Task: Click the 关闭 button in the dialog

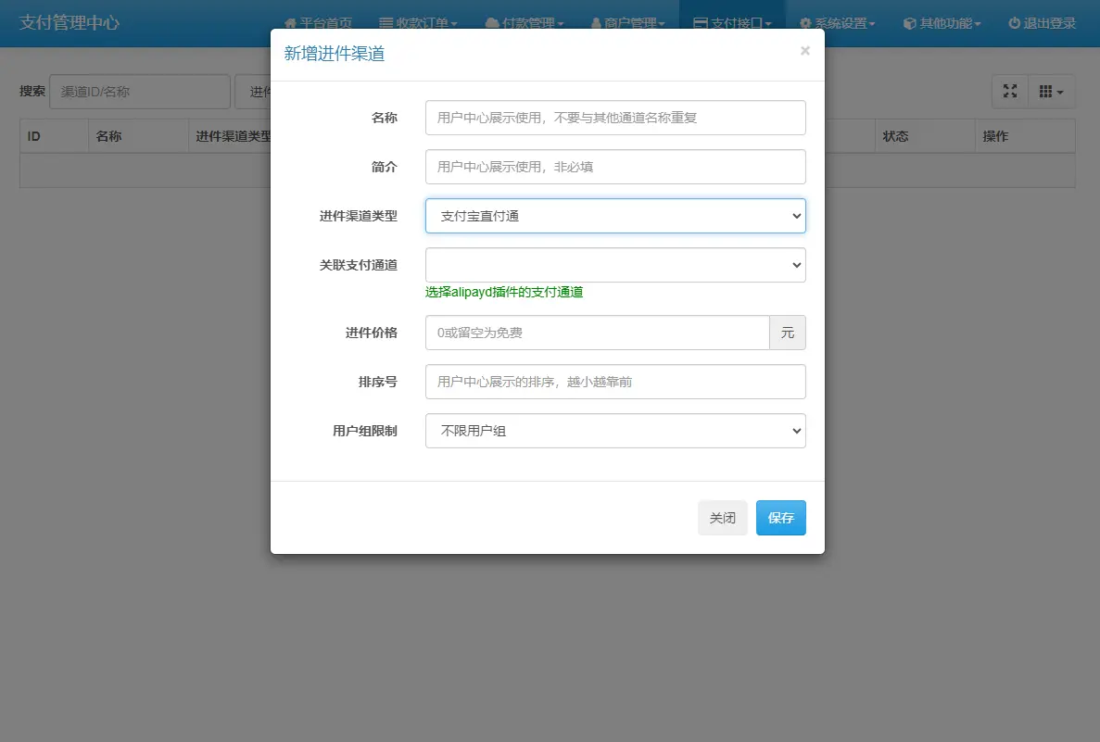Action: click(x=723, y=518)
